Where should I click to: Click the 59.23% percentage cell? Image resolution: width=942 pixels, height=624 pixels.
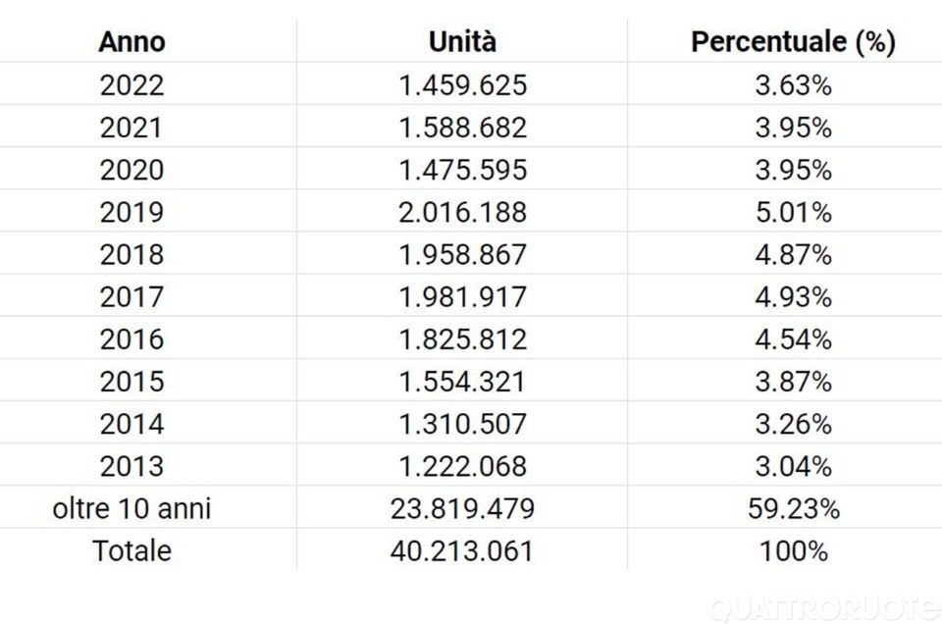coord(793,509)
